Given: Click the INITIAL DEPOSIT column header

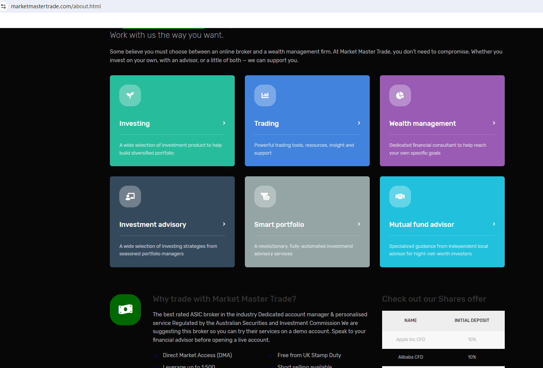Looking at the screenshot, I should pyautogui.click(x=472, y=320).
